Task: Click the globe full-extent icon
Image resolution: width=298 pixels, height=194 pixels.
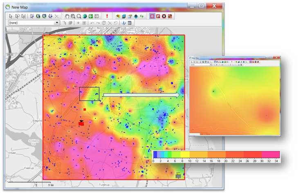Action: click(x=85, y=16)
